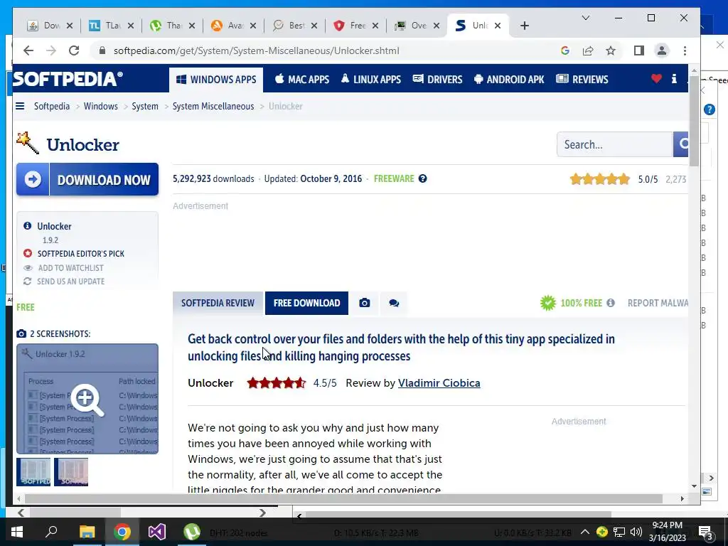
Task: Click Report Malware link
Action: point(658,303)
